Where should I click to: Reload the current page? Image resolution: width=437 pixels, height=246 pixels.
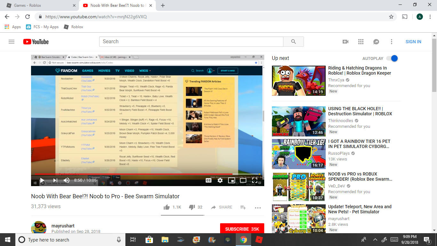pos(28,17)
